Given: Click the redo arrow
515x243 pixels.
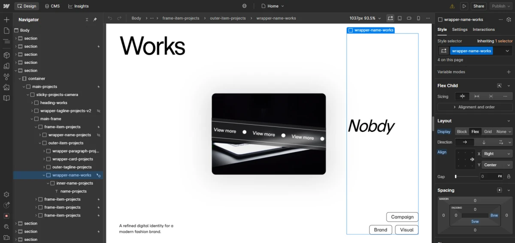Looking at the screenshot, I should tap(119, 18).
